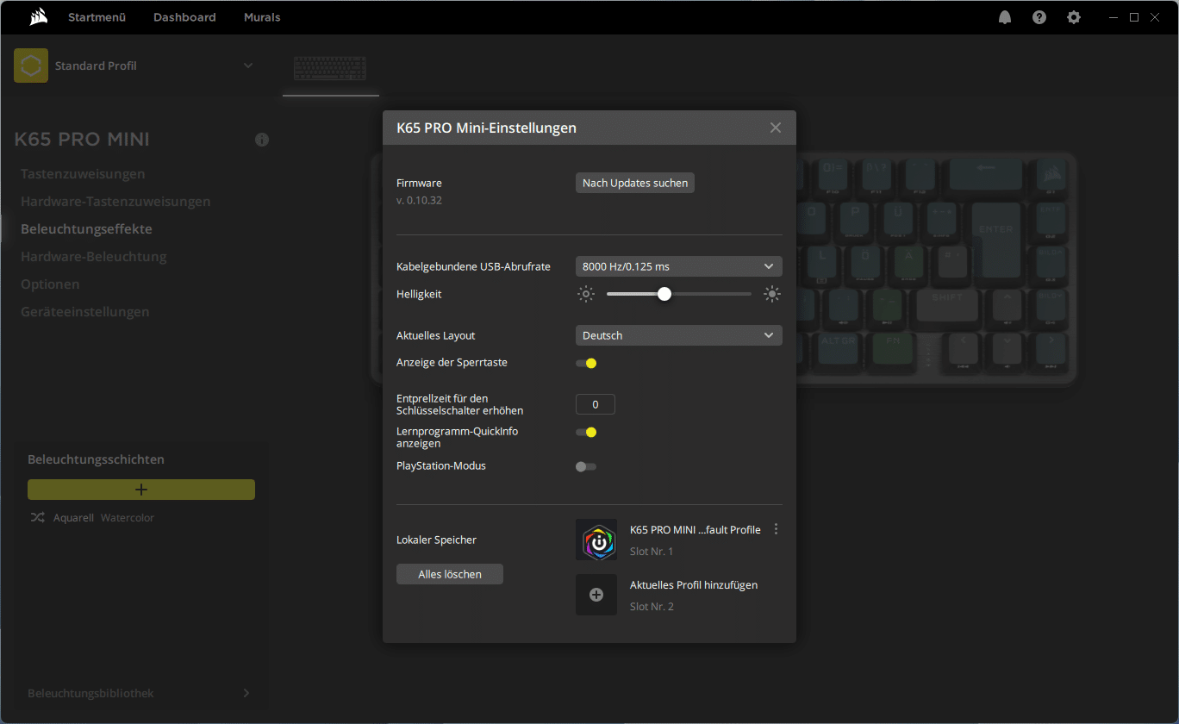Open the Dashboard menu item
This screenshot has width=1179, height=724.
[184, 17]
